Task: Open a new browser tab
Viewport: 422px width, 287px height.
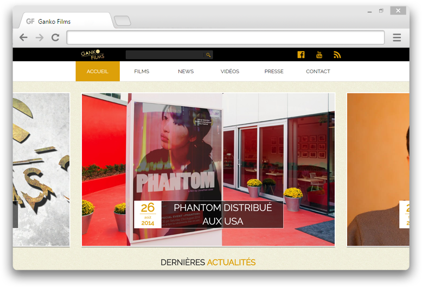Action: 123,21
